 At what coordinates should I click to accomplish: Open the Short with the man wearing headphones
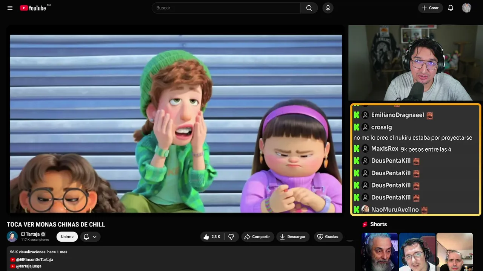pyautogui.click(x=417, y=252)
